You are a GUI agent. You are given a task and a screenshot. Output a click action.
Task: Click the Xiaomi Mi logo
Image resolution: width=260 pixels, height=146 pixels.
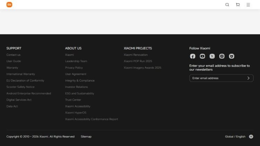[9, 4]
